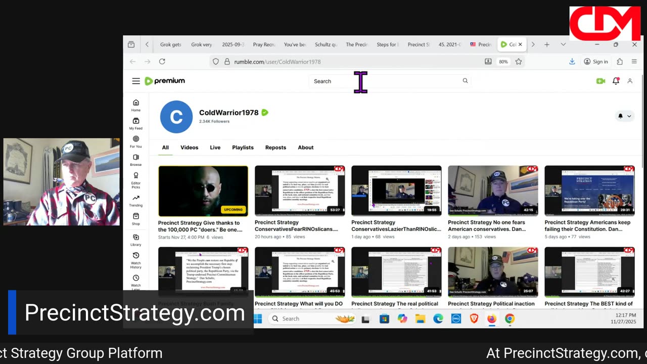This screenshot has width=647, height=364.
Task: Click the install app icon in the address bar
Action: 488,62
